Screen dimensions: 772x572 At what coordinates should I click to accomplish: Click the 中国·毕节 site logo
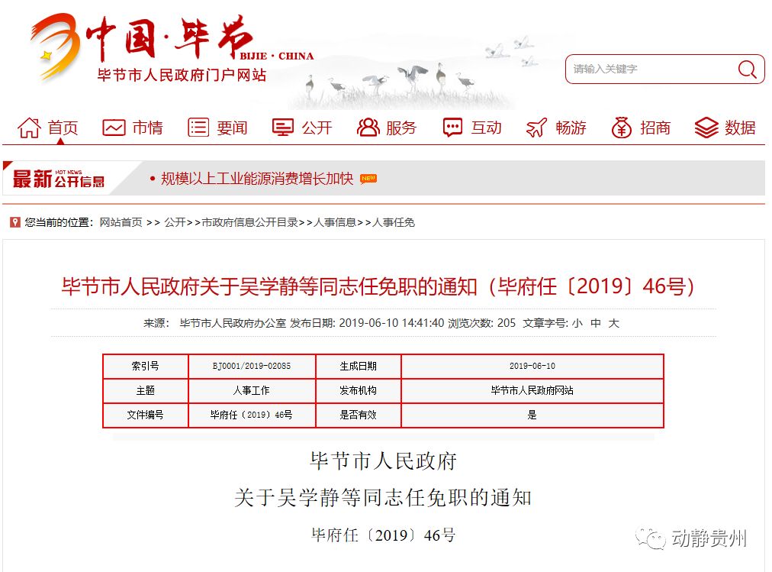(x=172, y=48)
